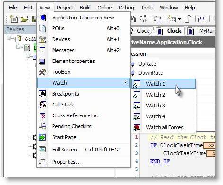The width and height of the screenshot is (223, 185).
Task: Click the Watch 2 icon
Action: pos(136,95)
